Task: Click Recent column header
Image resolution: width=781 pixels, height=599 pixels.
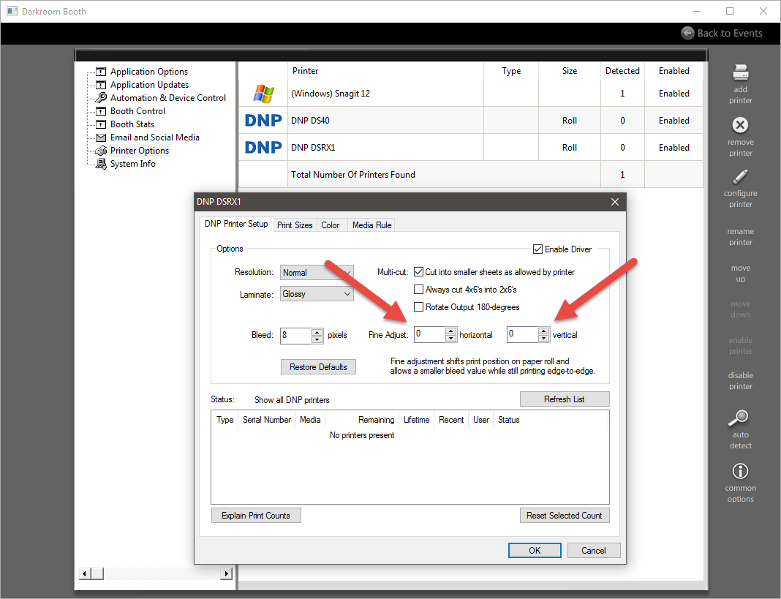Action: [451, 420]
